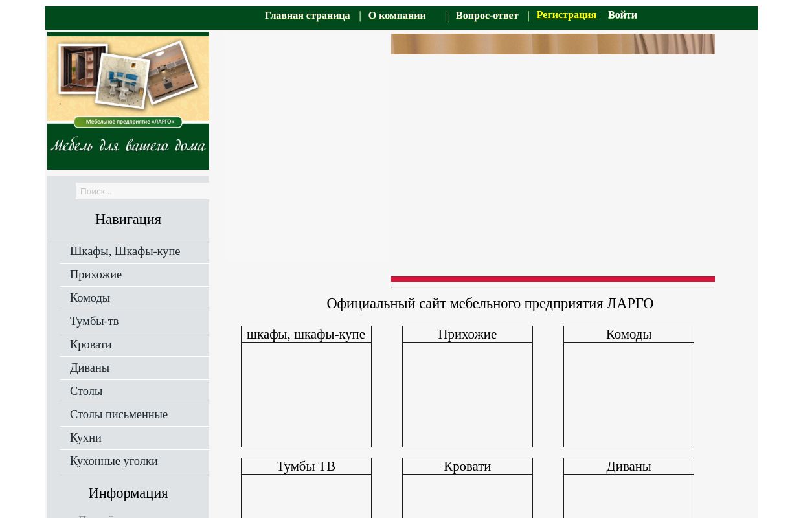Open the Диваны category tile
This screenshot has width=803, height=518.
click(628, 495)
